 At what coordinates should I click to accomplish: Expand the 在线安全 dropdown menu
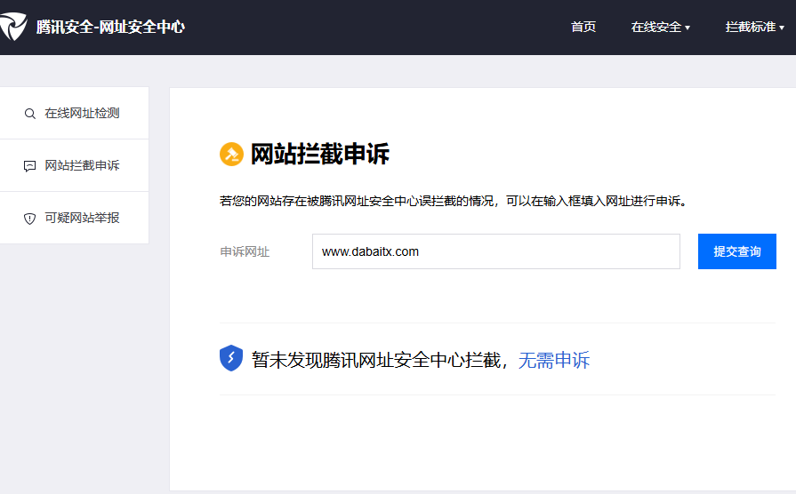point(661,27)
